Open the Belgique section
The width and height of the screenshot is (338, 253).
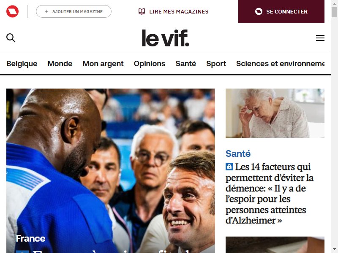coord(22,64)
